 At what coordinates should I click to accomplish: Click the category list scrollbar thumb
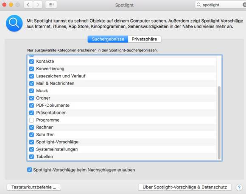(219, 123)
